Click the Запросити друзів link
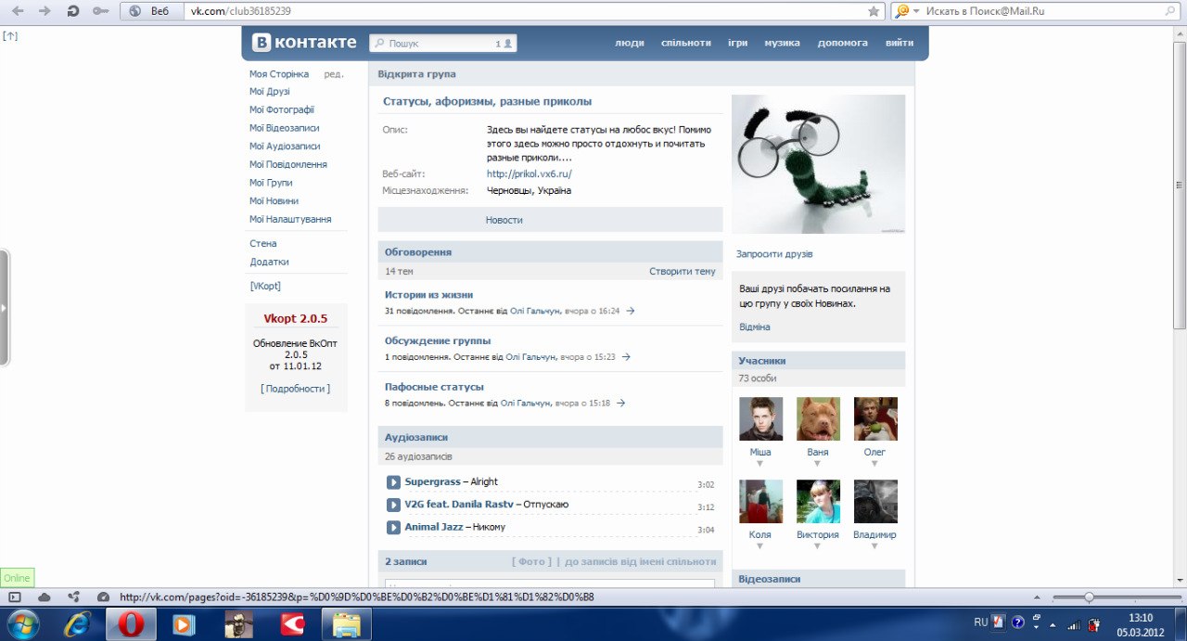 click(774, 254)
